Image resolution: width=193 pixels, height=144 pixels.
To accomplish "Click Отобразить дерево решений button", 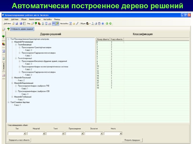I will [x=22, y=29].
